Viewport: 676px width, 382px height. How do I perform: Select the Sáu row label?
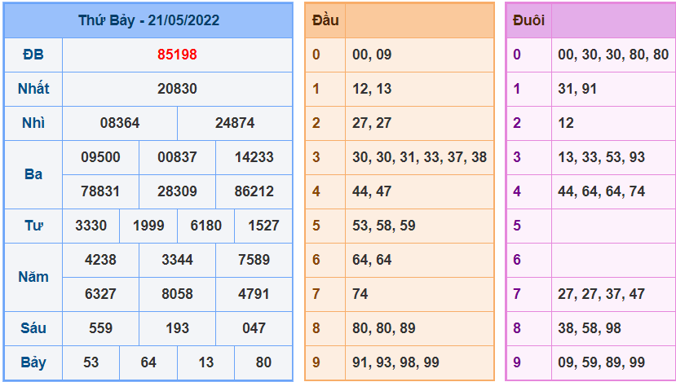tap(33, 328)
